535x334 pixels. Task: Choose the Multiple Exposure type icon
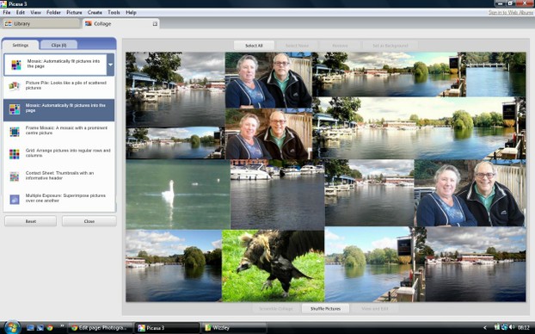(15, 200)
